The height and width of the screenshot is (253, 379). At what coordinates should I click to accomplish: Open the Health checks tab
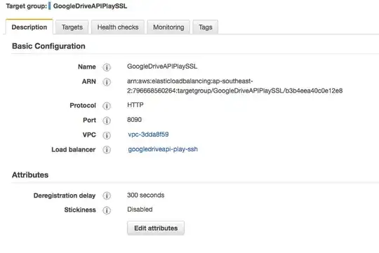click(x=118, y=27)
